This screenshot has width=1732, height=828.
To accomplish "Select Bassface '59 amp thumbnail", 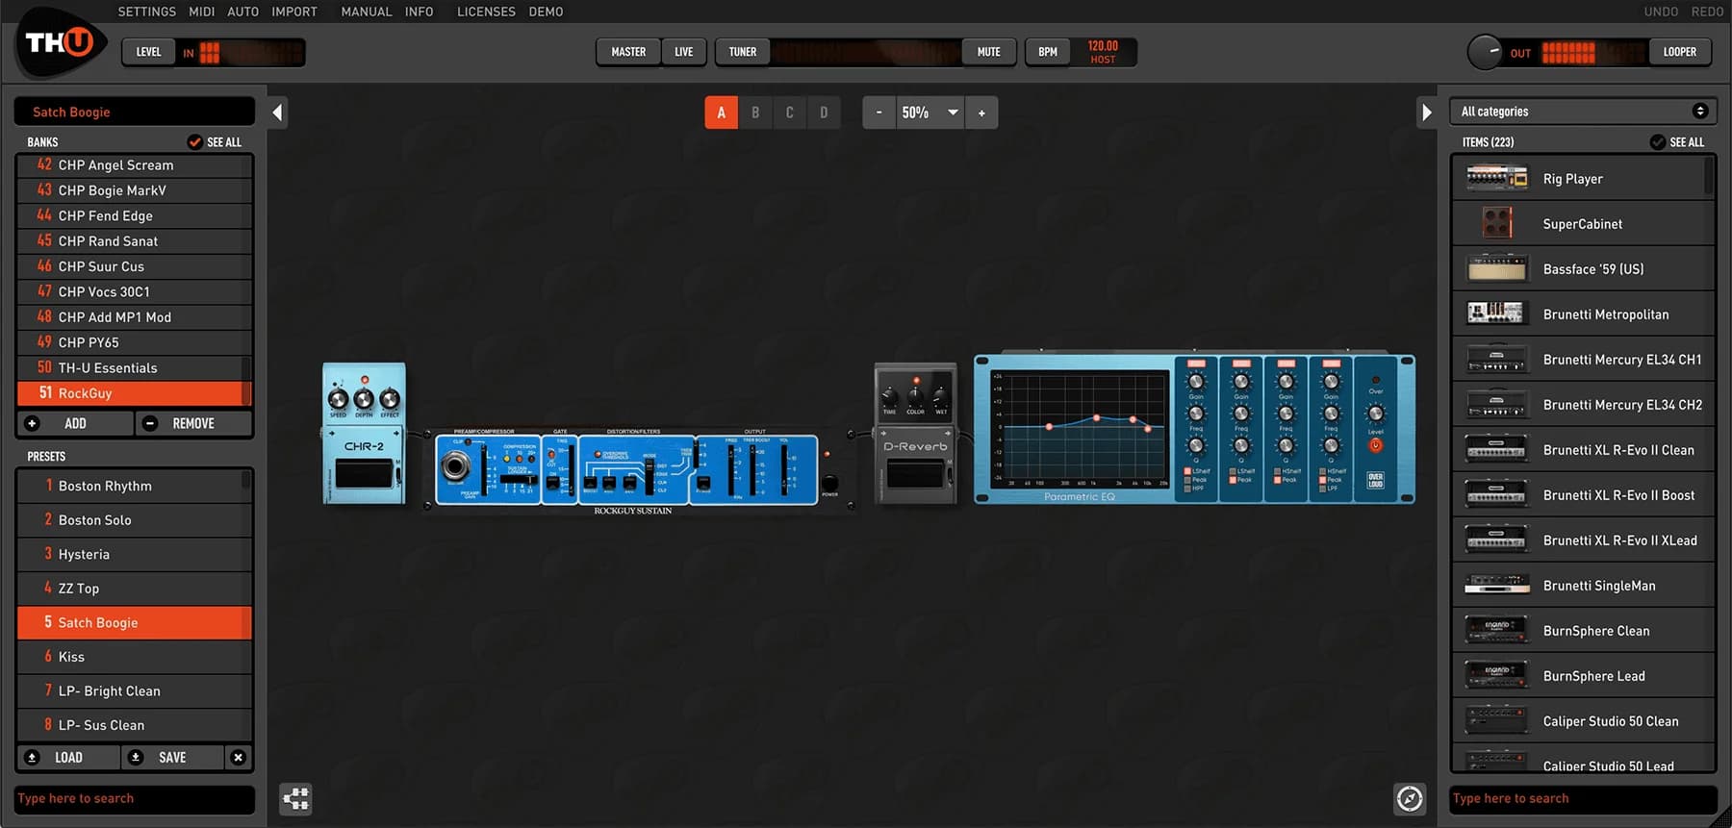I will 1496,268.
